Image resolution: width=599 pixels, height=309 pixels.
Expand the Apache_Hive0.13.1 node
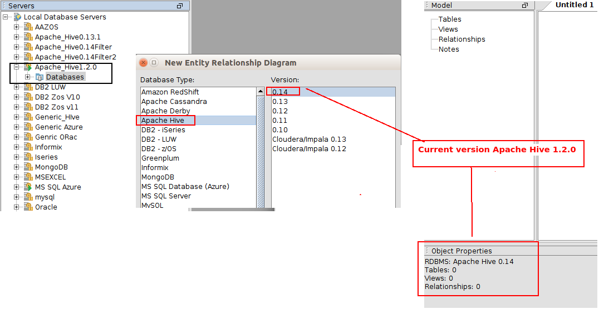17,37
